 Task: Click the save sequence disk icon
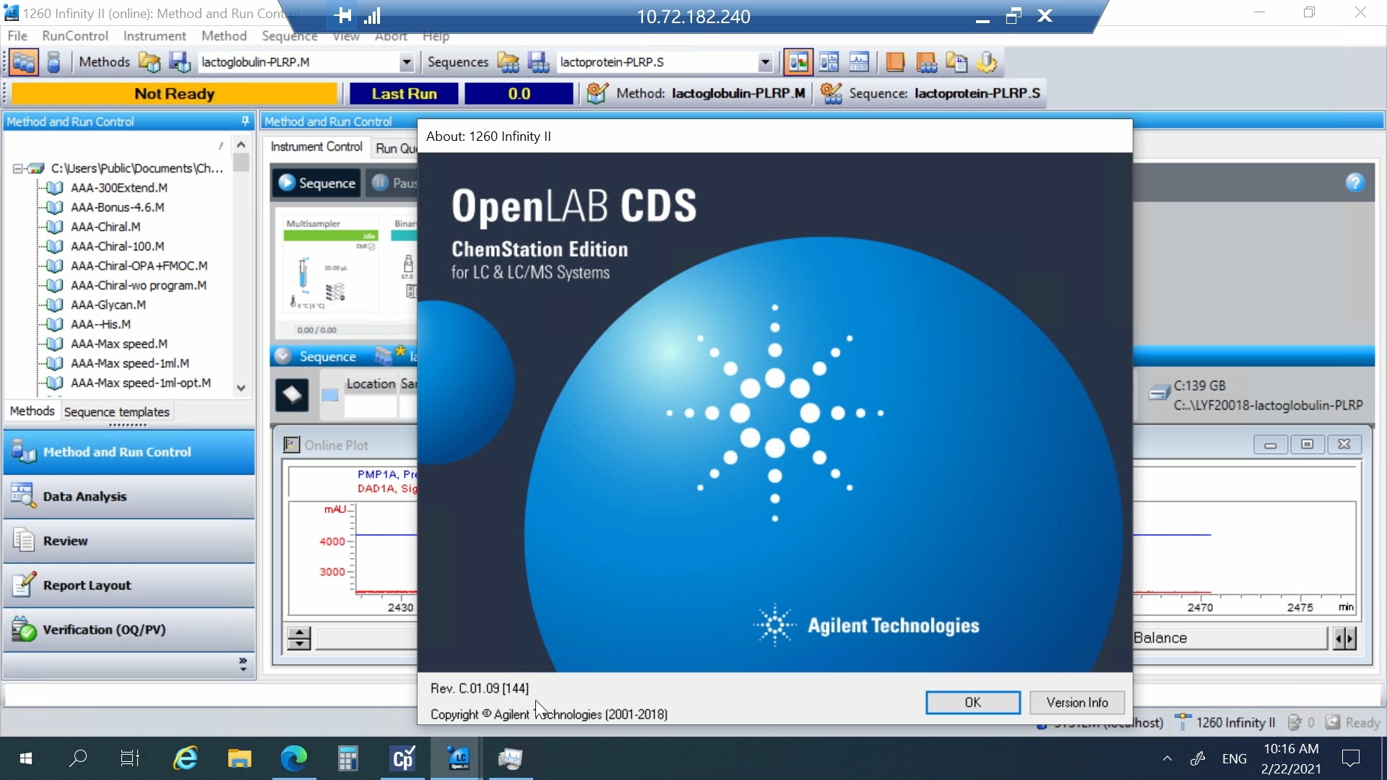pos(538,62)
